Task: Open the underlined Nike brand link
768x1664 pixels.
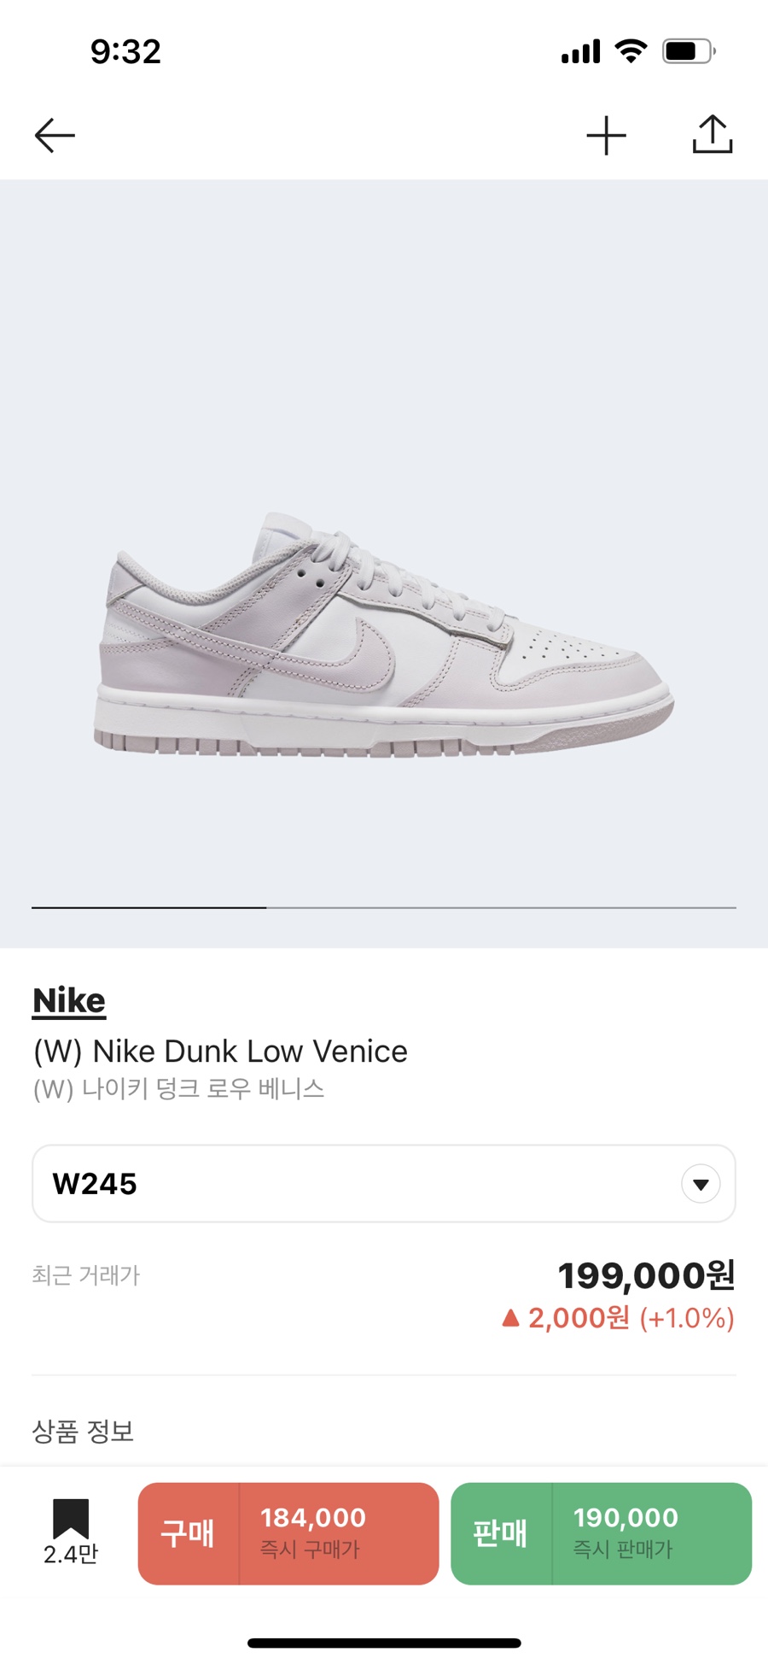Action: pyautogui.click(x=69, y=1001)
